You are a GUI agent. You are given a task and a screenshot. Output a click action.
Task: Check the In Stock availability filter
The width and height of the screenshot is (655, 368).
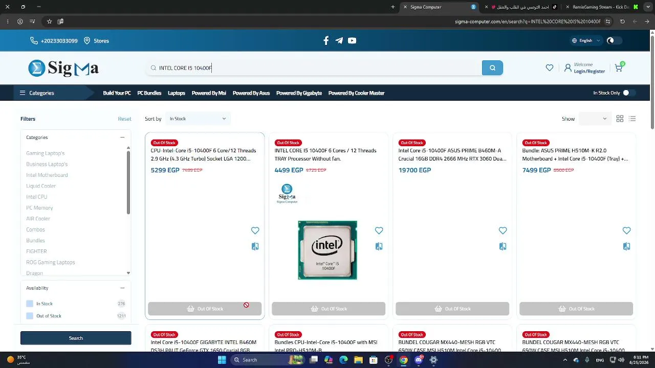click(30, 304)
